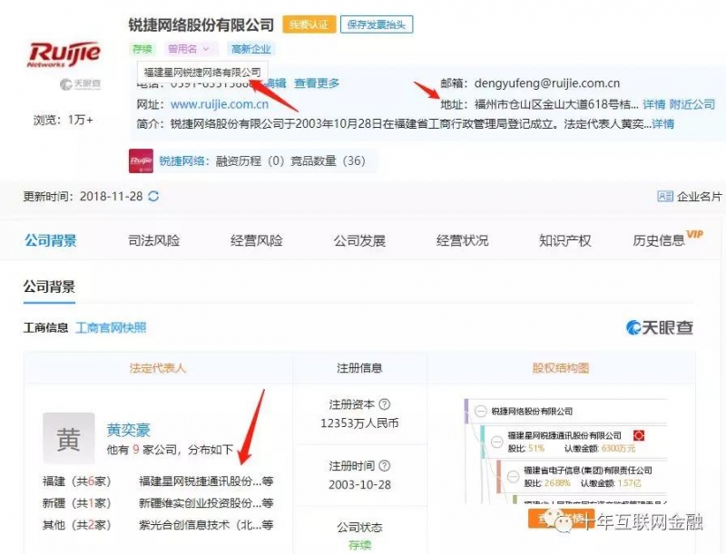The width and height of the screenshot is (726, 554).
Task: Switch to the 经营状况 tab
Action: 462,240
